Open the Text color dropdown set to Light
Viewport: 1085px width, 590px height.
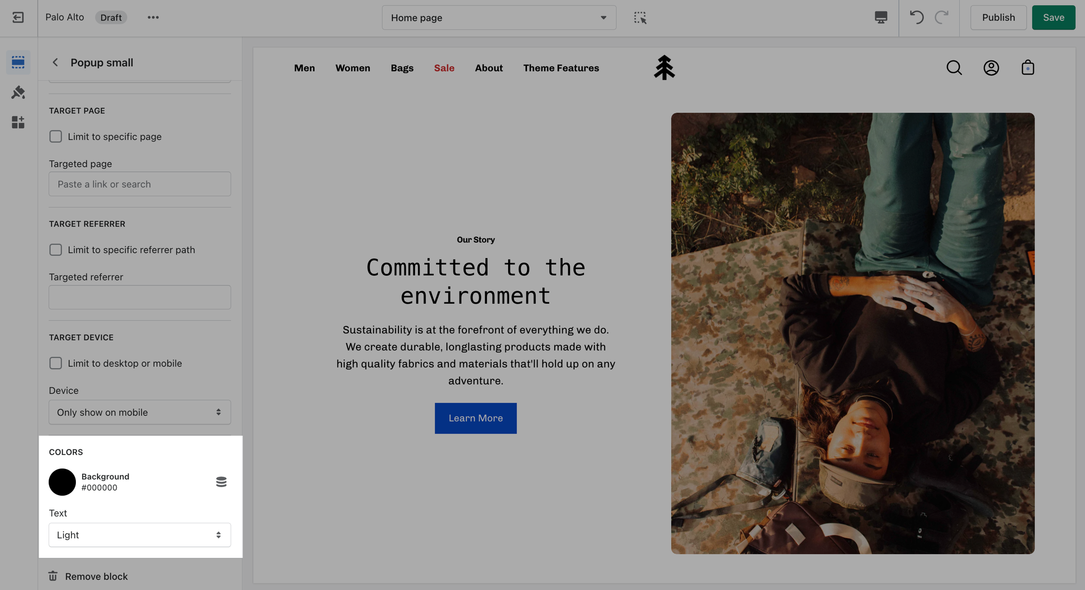(139, 535)
